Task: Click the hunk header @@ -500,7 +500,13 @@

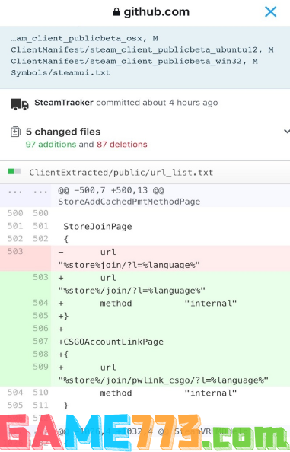Action: coord(110,190)
